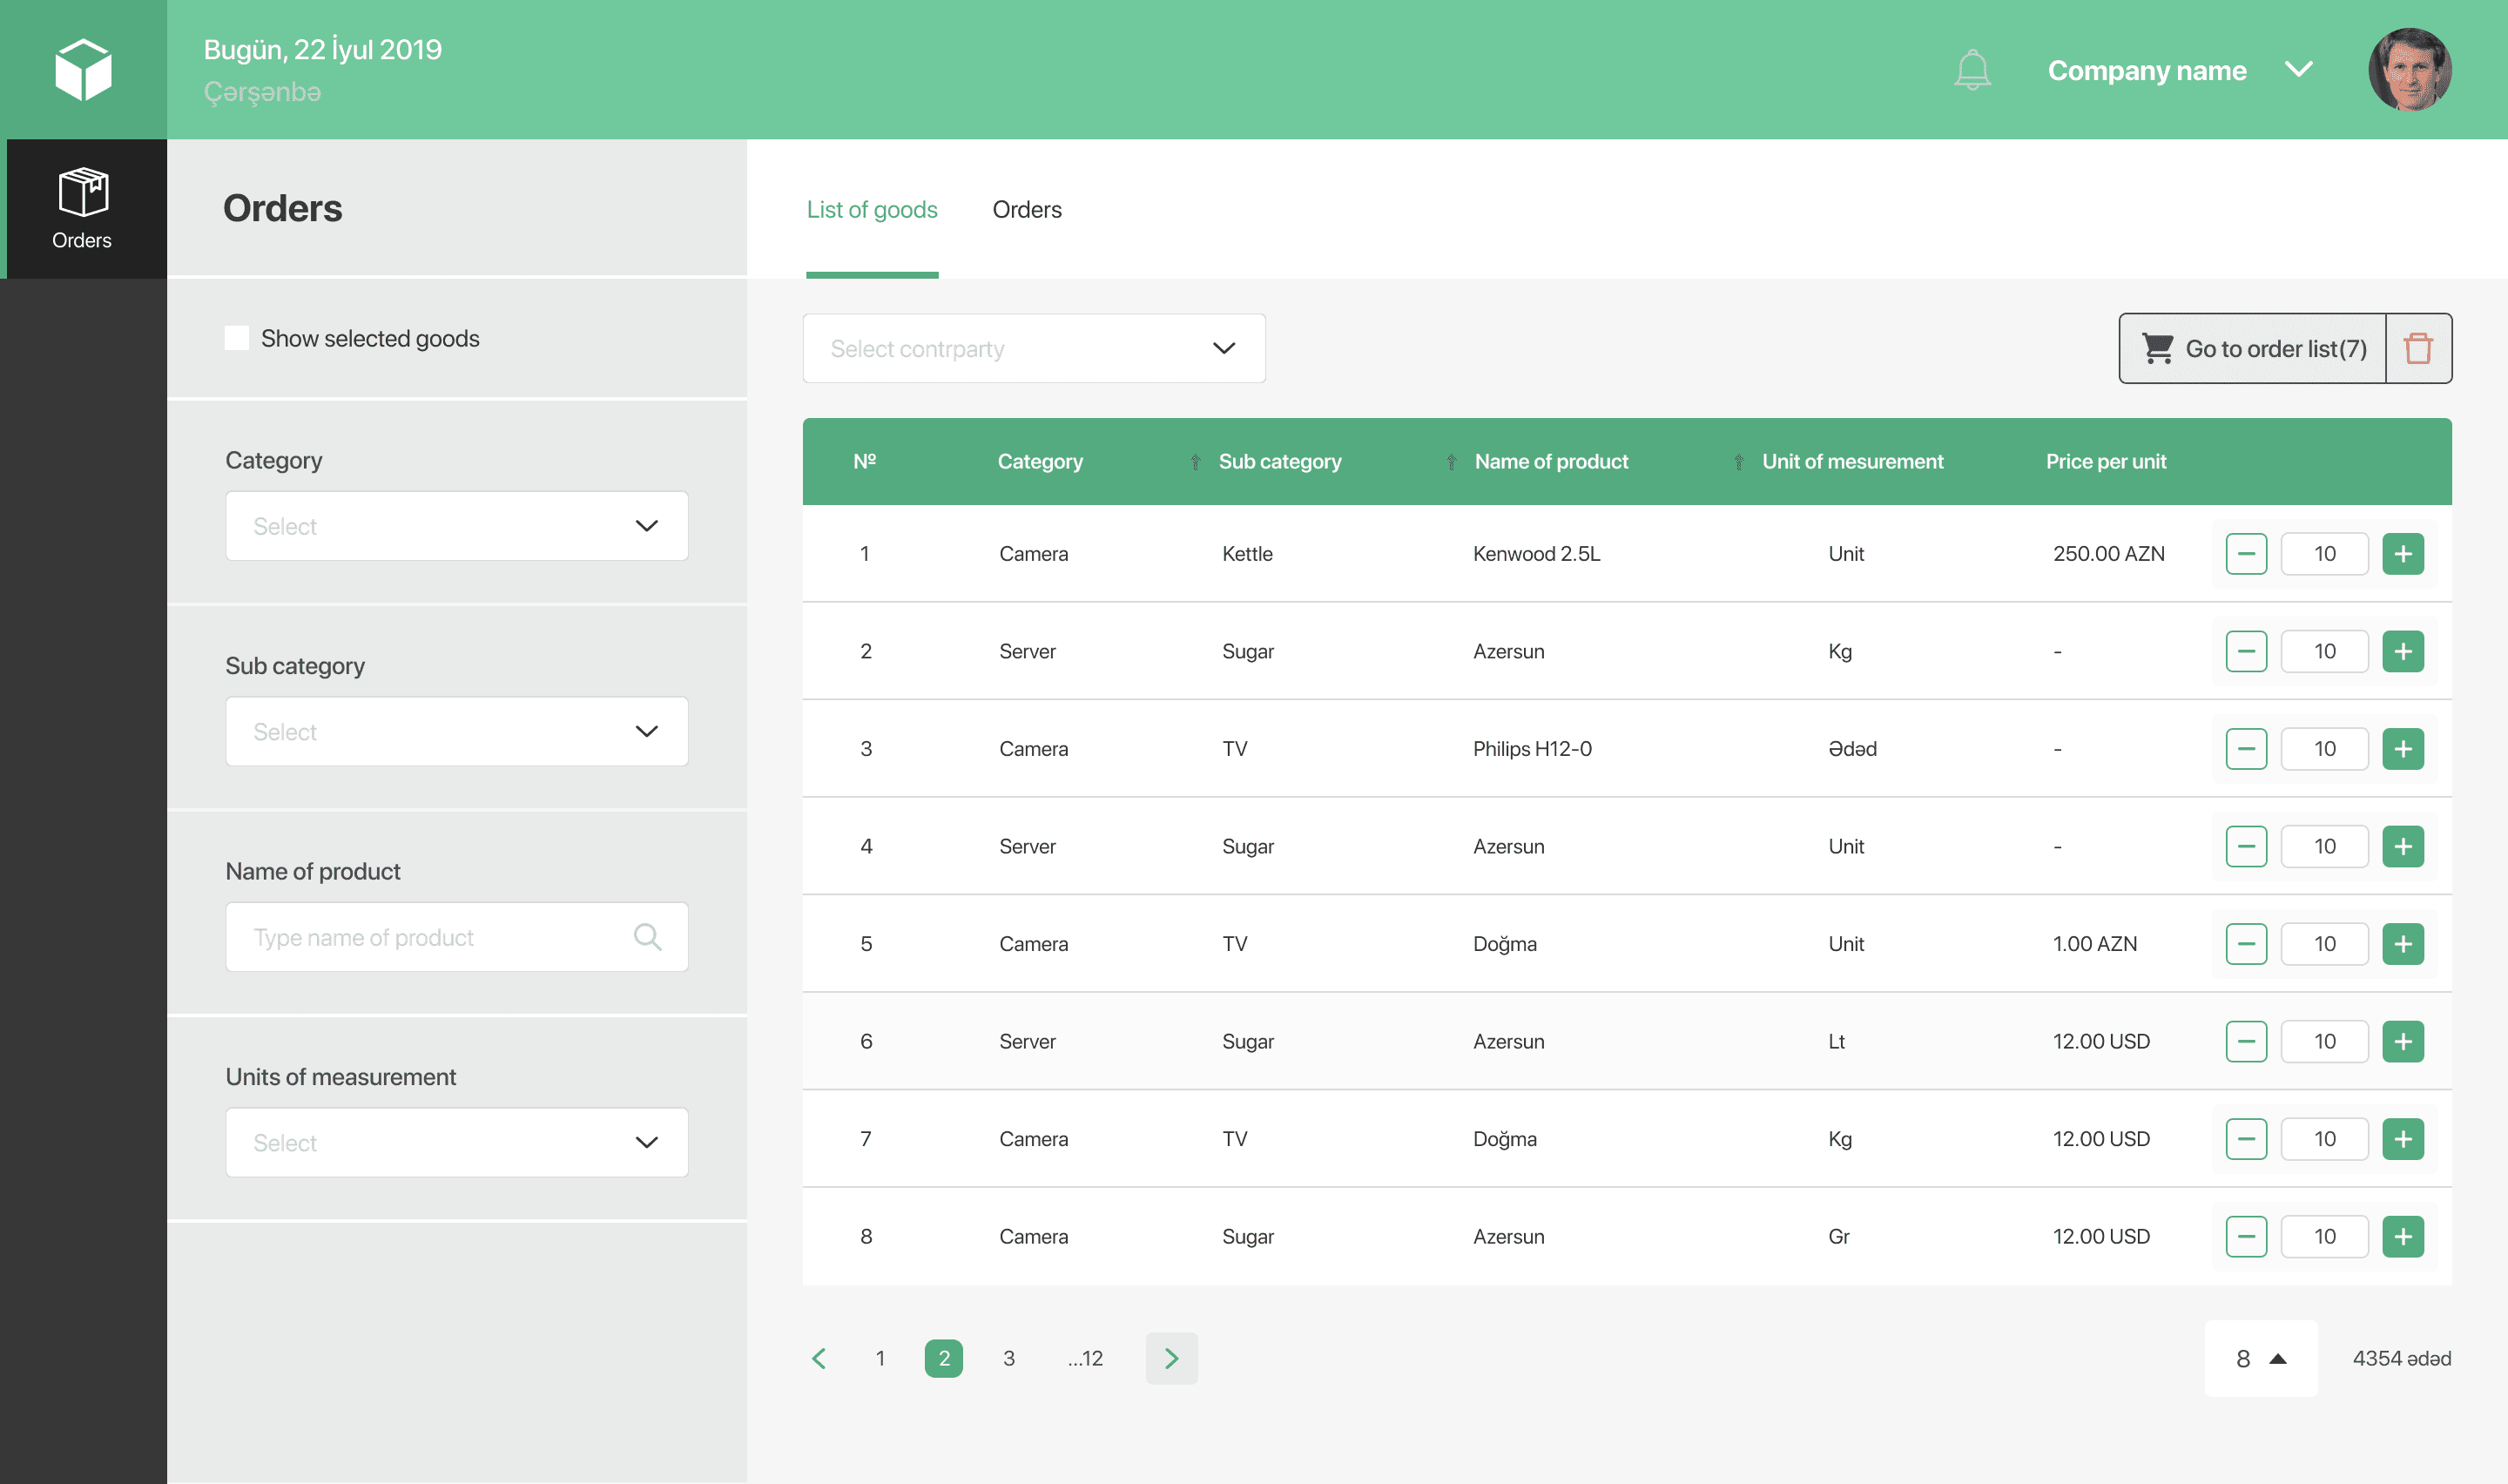Screen dimensions: 2508x1484
Task: Click the next page arrow in pagination
Action: pyautogui.click(x=1171, y=1357)
